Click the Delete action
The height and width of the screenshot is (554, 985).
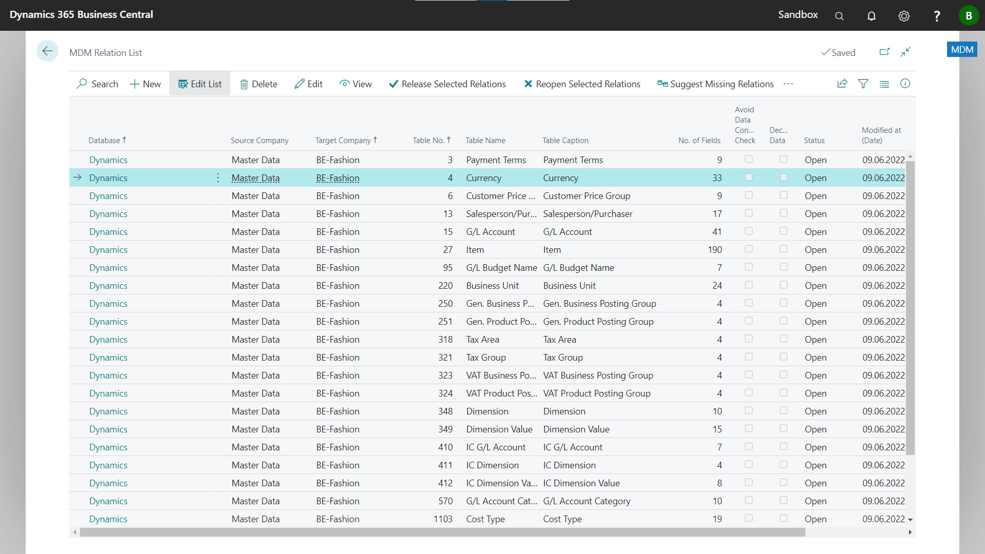[259, 84]
